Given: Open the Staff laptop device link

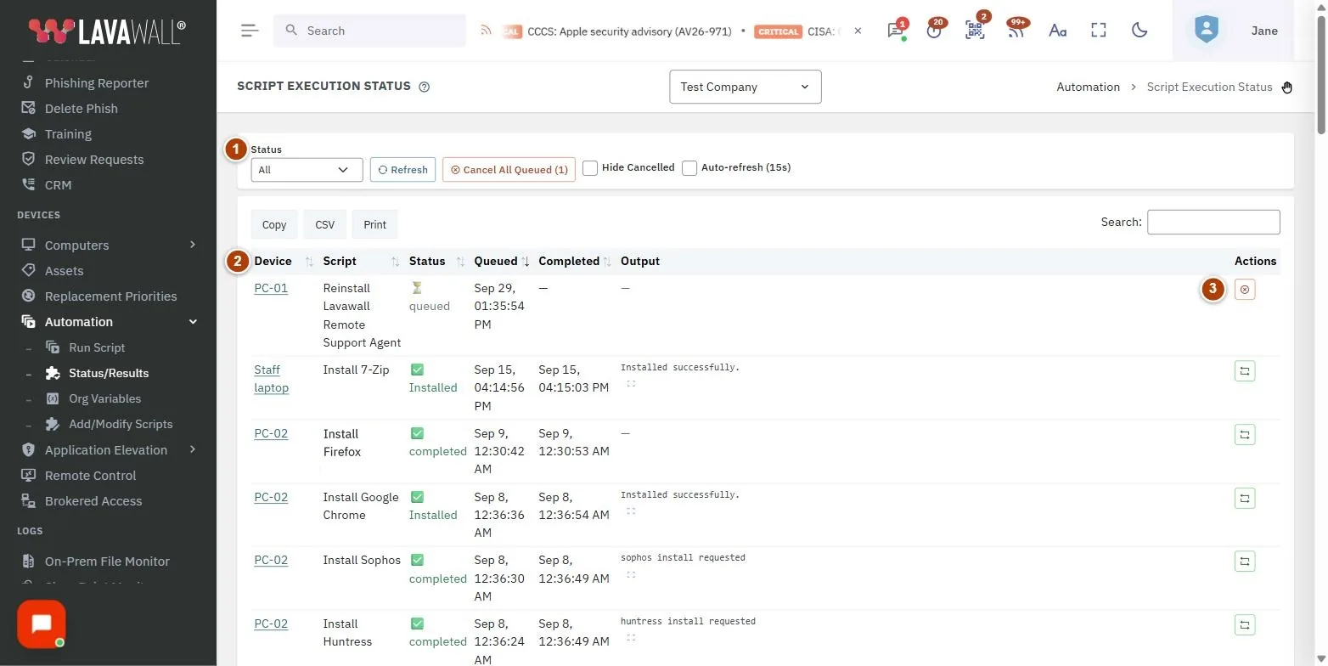Looking at the screenshot, I should click(272, 379).
